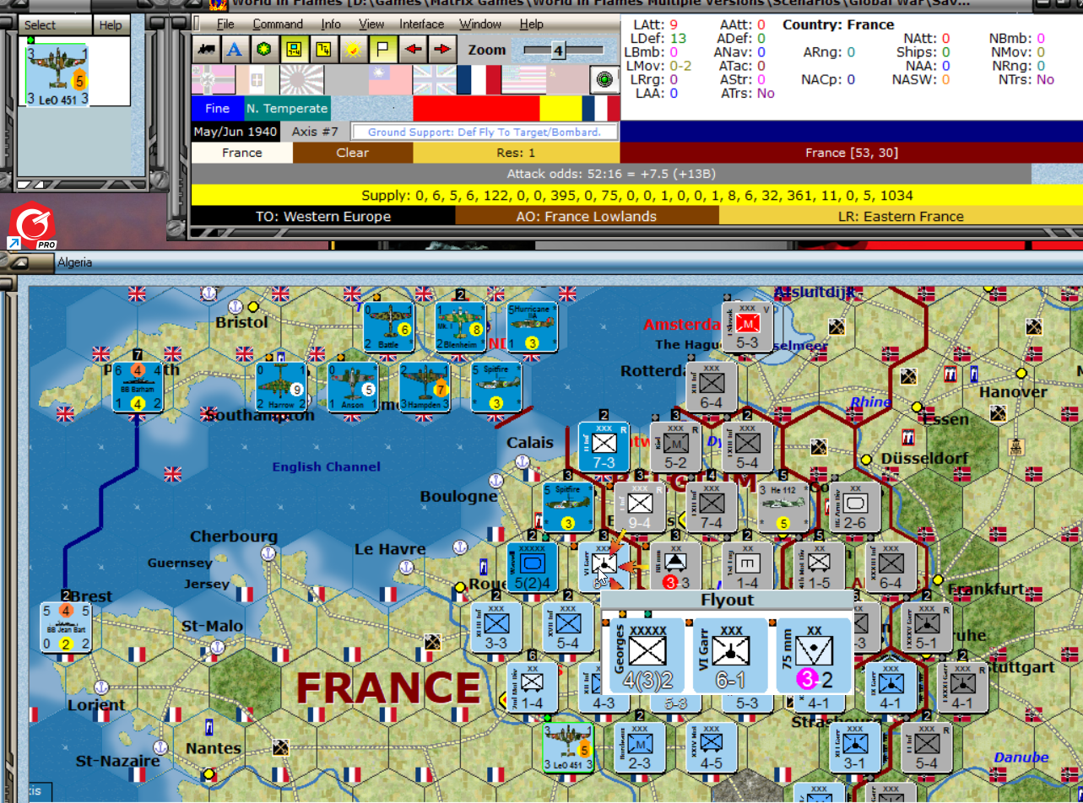This screenshot has height=803, width=1083.
Task: Open the Info menu
Action: click(x=331, y=24)
